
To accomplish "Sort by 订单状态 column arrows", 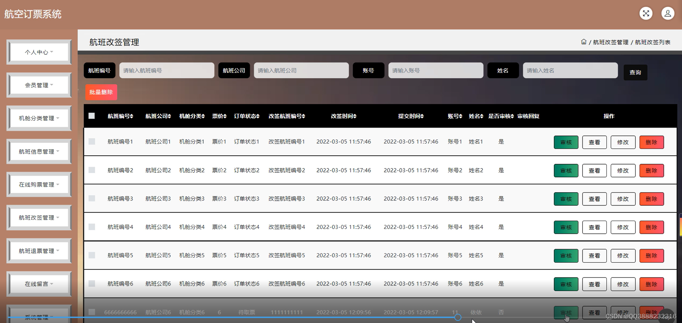I will pyautogui.click(x=258, y=116).
